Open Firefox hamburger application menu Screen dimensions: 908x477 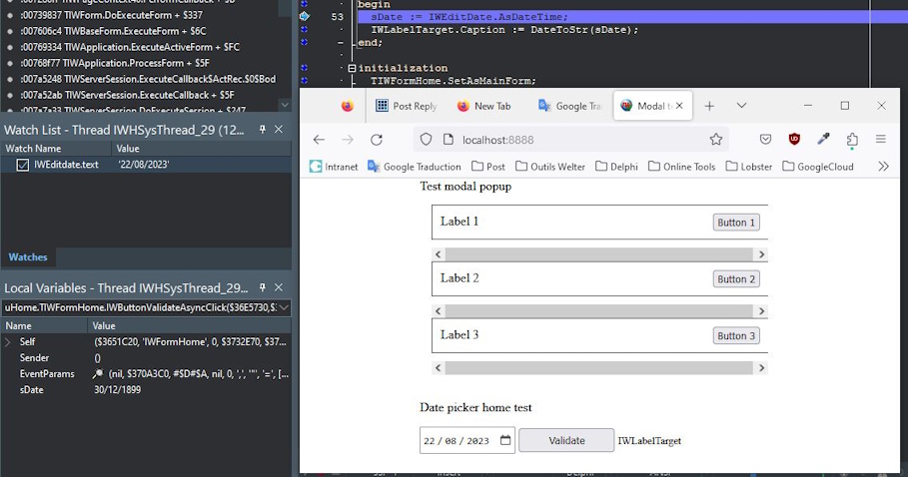[x=881, y=140]
